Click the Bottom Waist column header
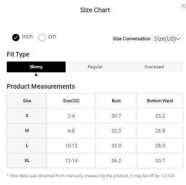186x185 pixels. pyautogui.click(x=160, y=101)
